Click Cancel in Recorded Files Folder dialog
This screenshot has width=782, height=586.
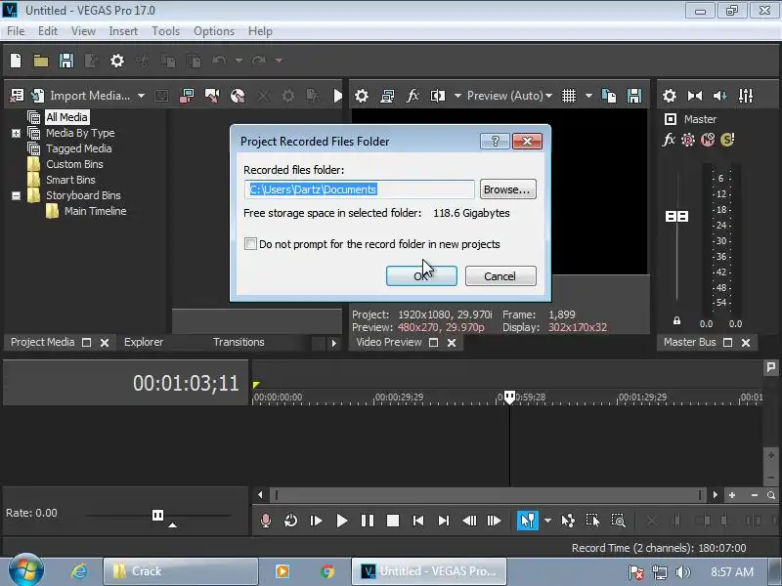tap(500, 276)
